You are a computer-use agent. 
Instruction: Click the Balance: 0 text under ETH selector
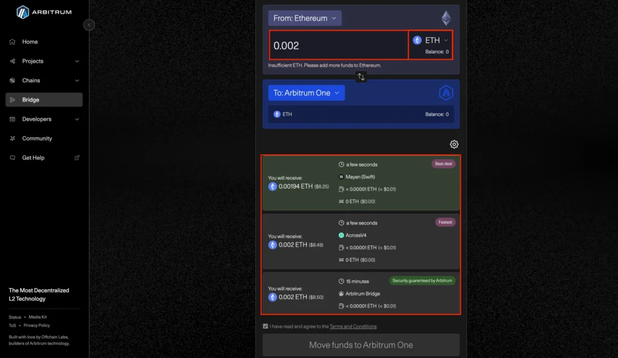[x=437, y=52]
